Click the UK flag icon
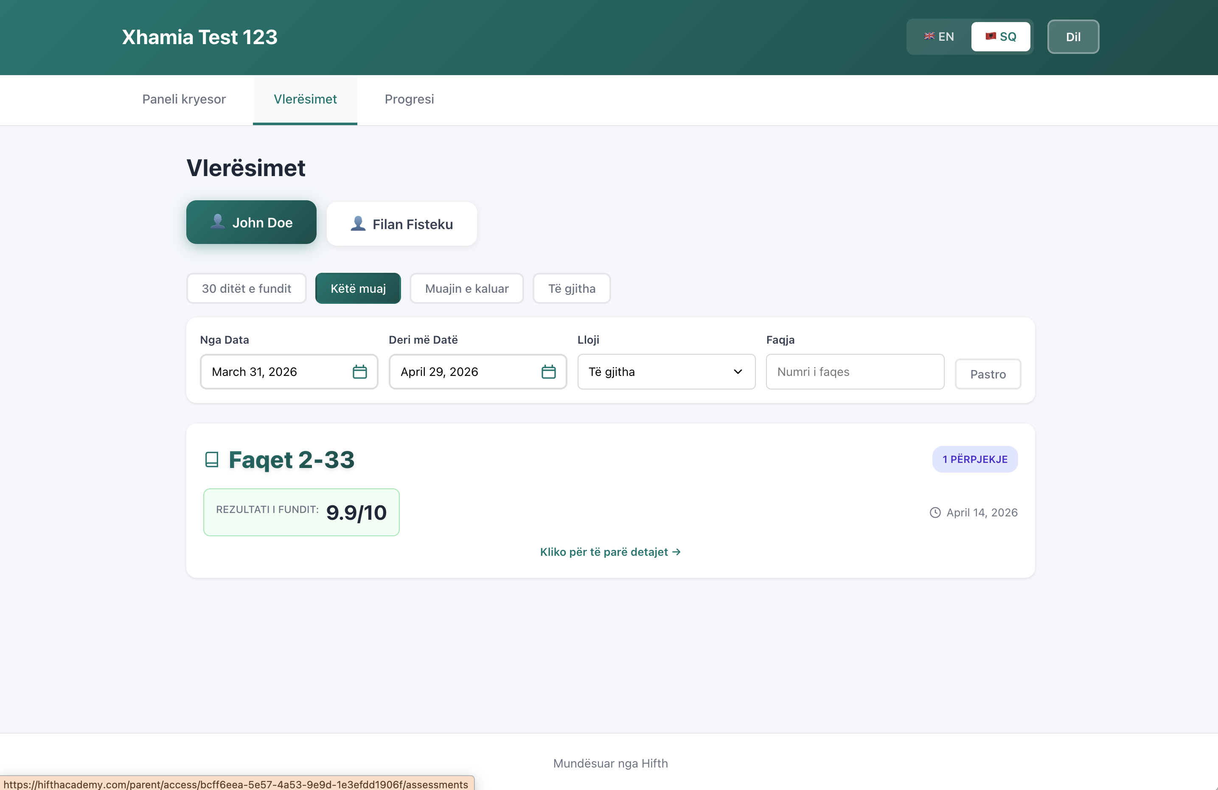 pos(929,36)
